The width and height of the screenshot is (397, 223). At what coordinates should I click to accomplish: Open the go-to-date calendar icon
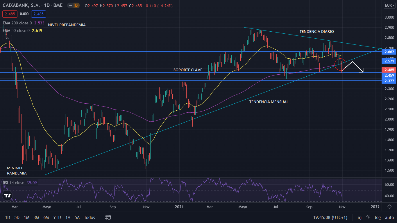[108, 217]
